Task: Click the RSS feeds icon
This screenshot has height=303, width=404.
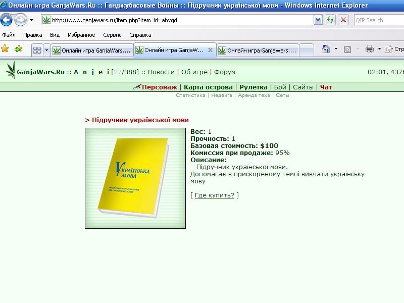Action: (x=347, y=49)
